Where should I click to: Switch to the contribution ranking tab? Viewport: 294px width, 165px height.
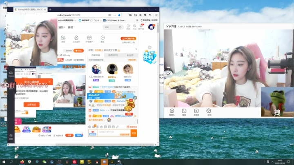(x=96, y=55)
